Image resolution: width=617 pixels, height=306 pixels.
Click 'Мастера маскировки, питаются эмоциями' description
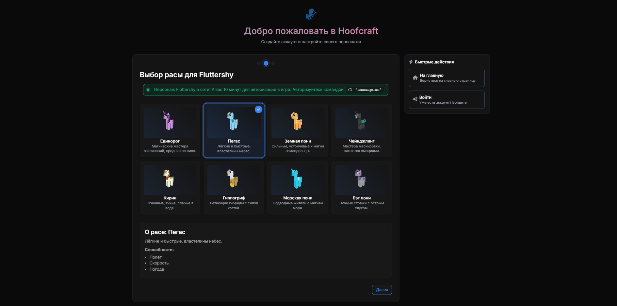point(362,149)
